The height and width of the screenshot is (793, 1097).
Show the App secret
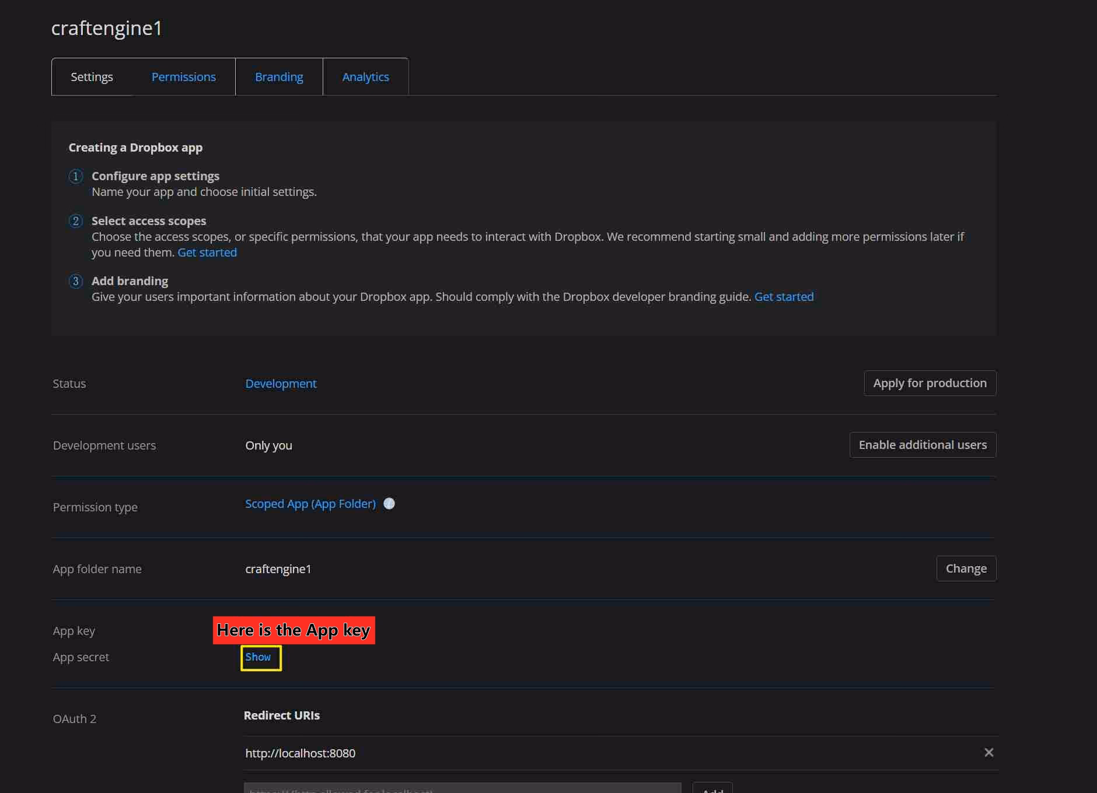coord(258,657)
